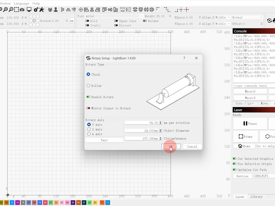Toggle Use Selection Origin switch
Screen dimensions: 275x206
[x=234, y=164]
